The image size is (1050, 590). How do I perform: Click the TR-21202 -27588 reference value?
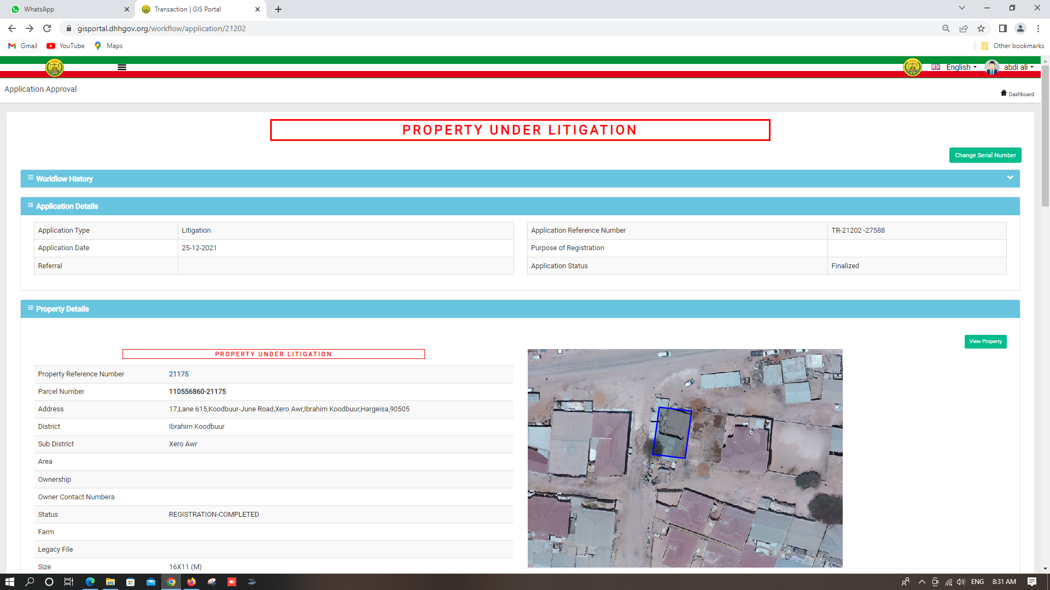(858, 231)
